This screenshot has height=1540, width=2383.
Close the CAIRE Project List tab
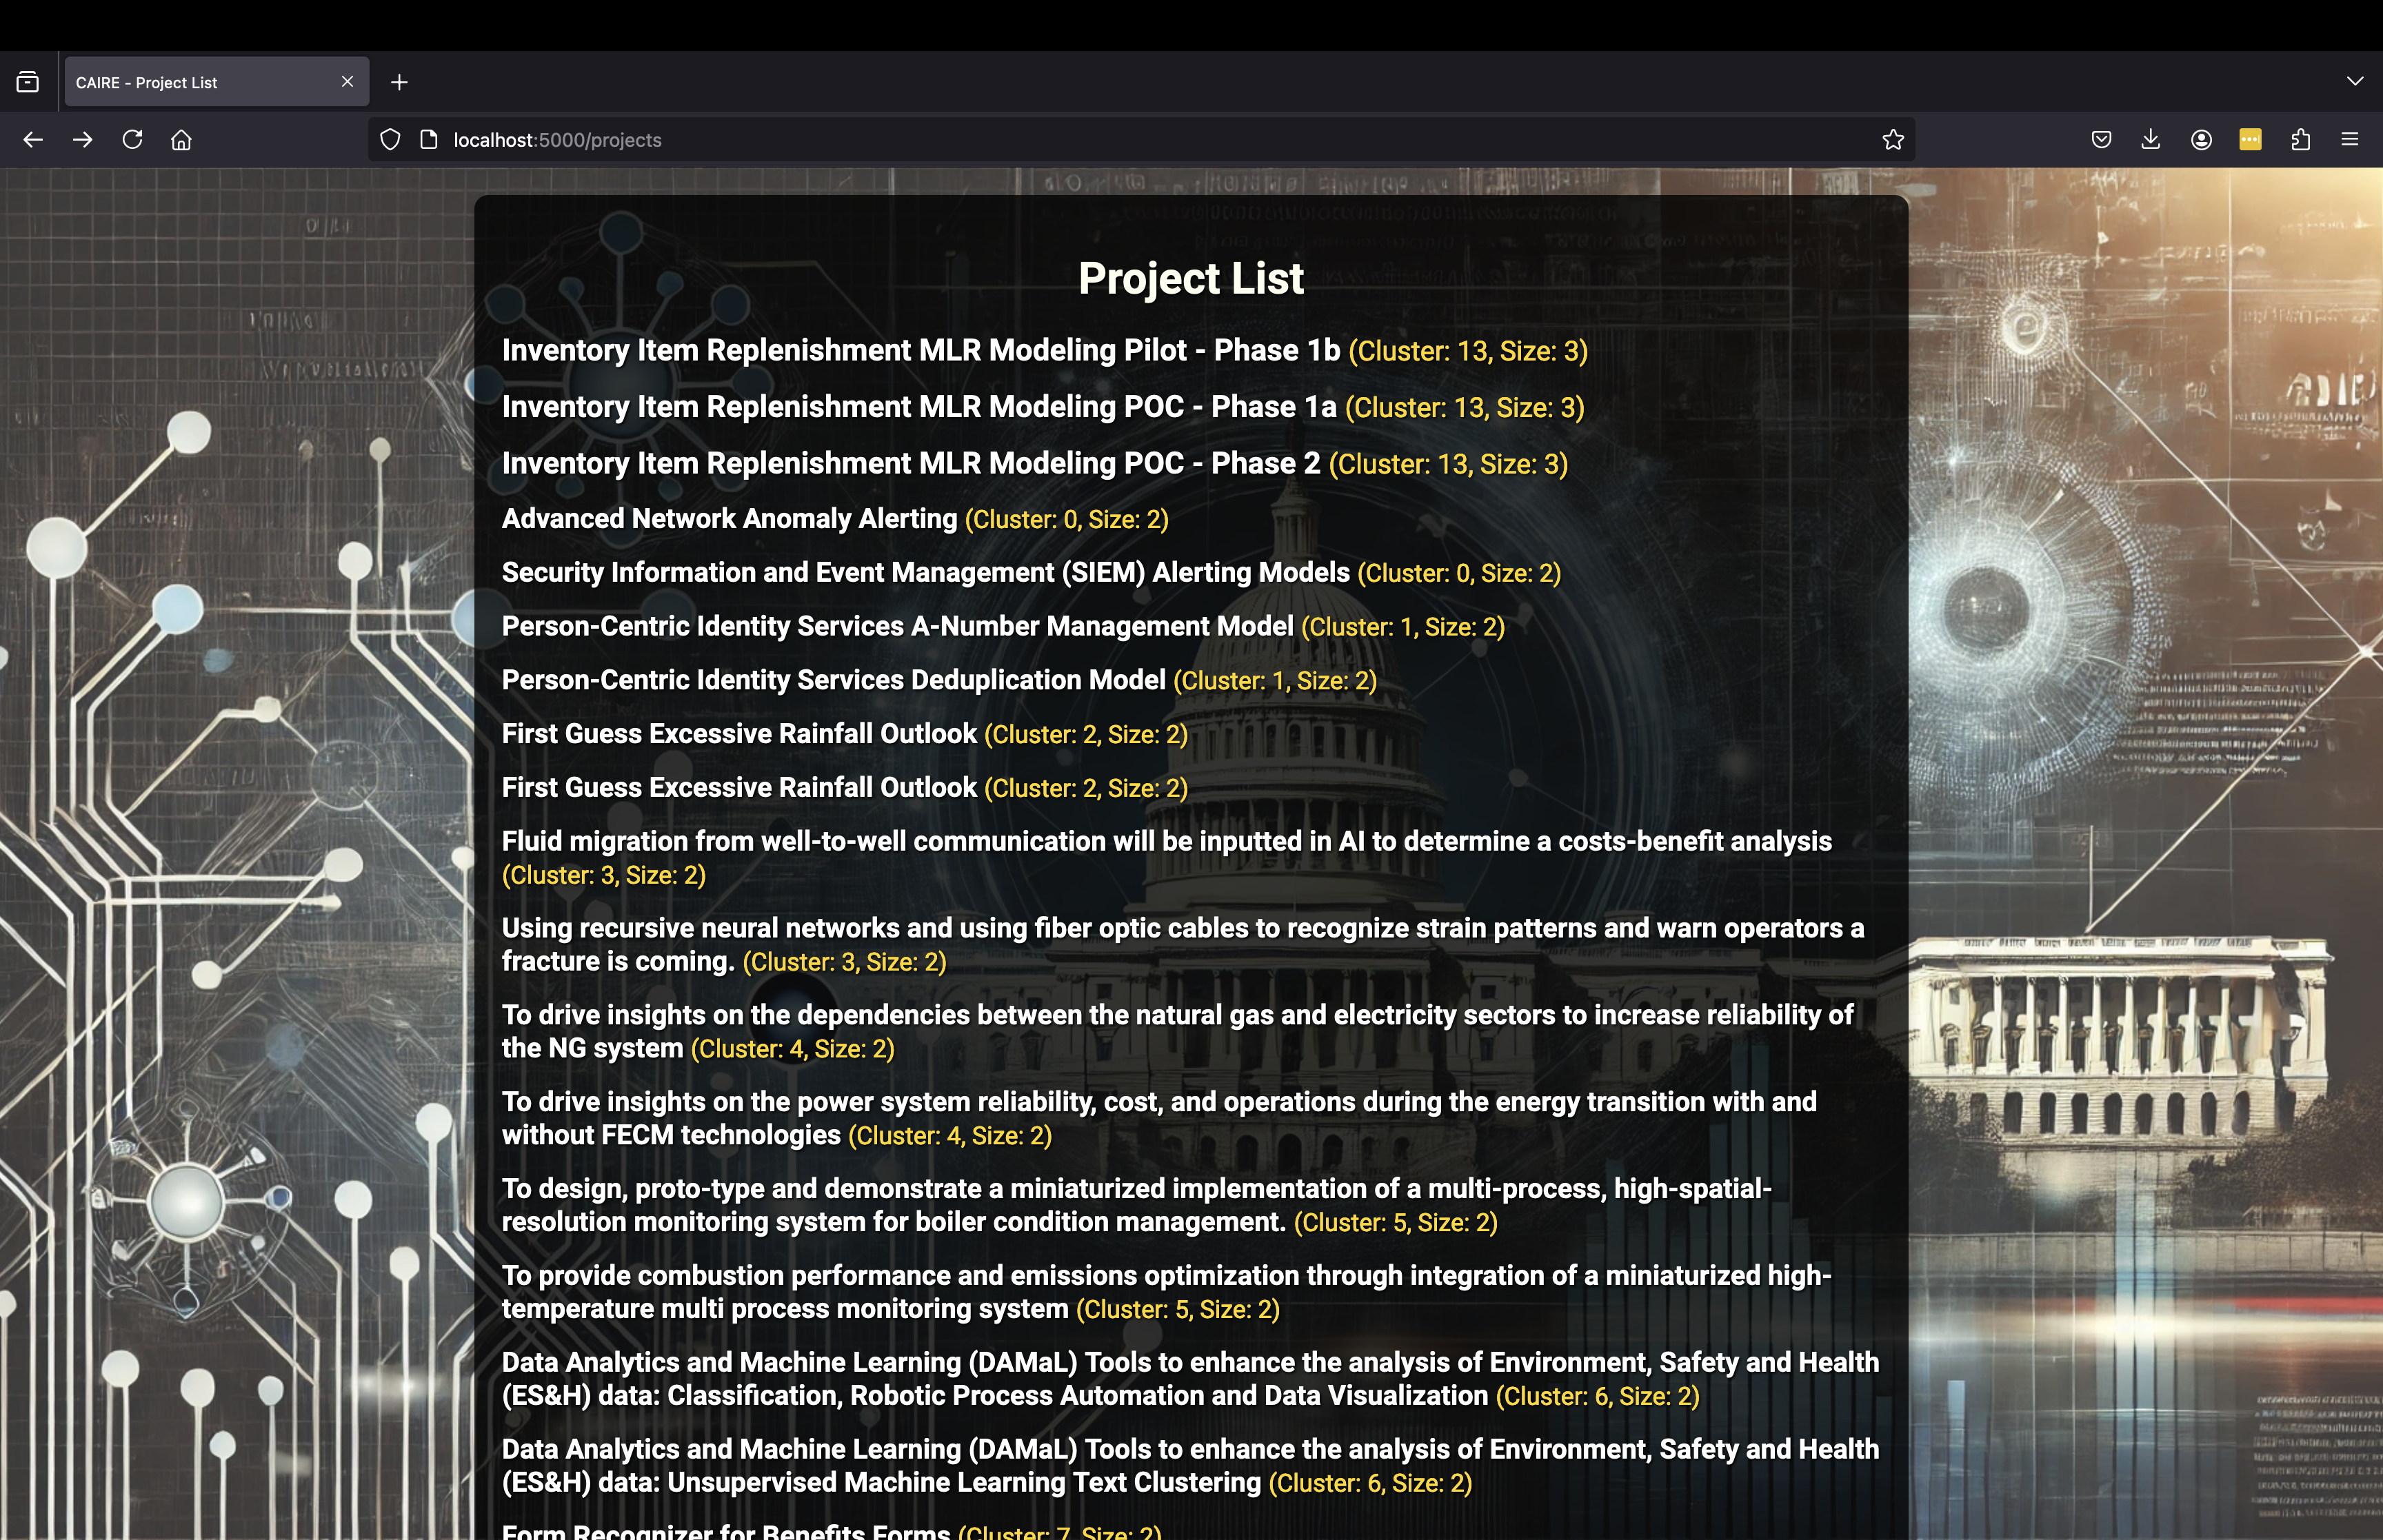[347, 82]
